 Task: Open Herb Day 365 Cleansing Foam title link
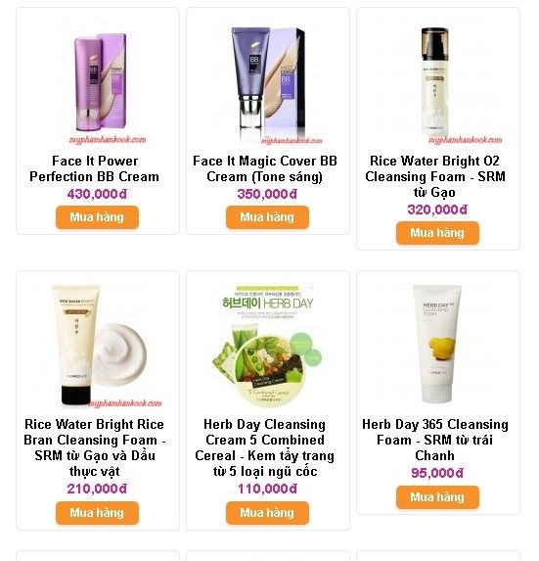coord(435,440)
